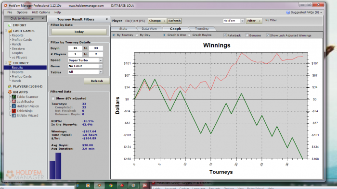Click the maximum # Players field (2)

96,54
